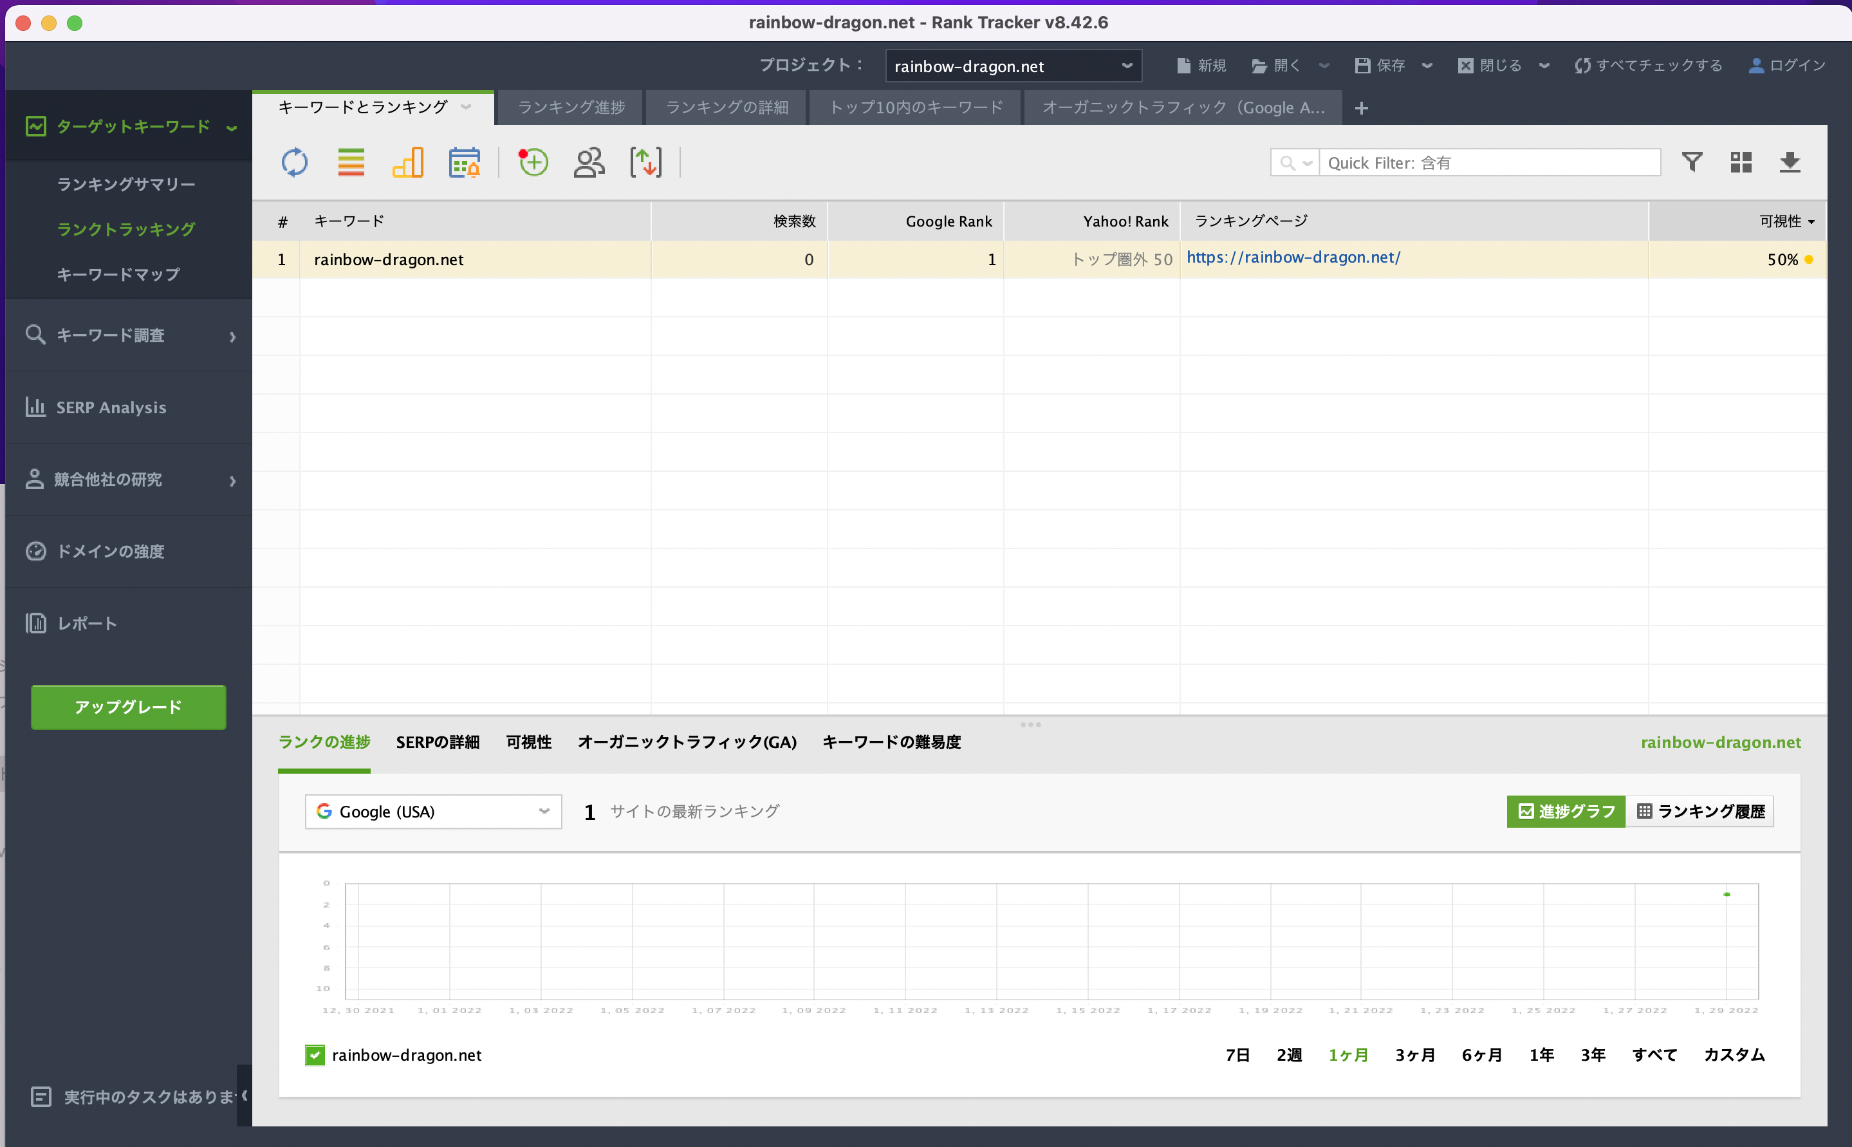This screenshot has height=1147, width=1852.
Task: Open the オーガニックトラフィック (Google A... top tab
Action: [x=1183, y=107]
